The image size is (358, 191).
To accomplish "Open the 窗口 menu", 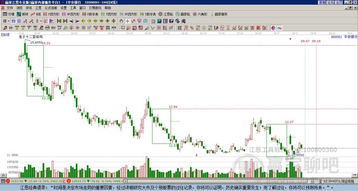I will (x=83, y=8).
